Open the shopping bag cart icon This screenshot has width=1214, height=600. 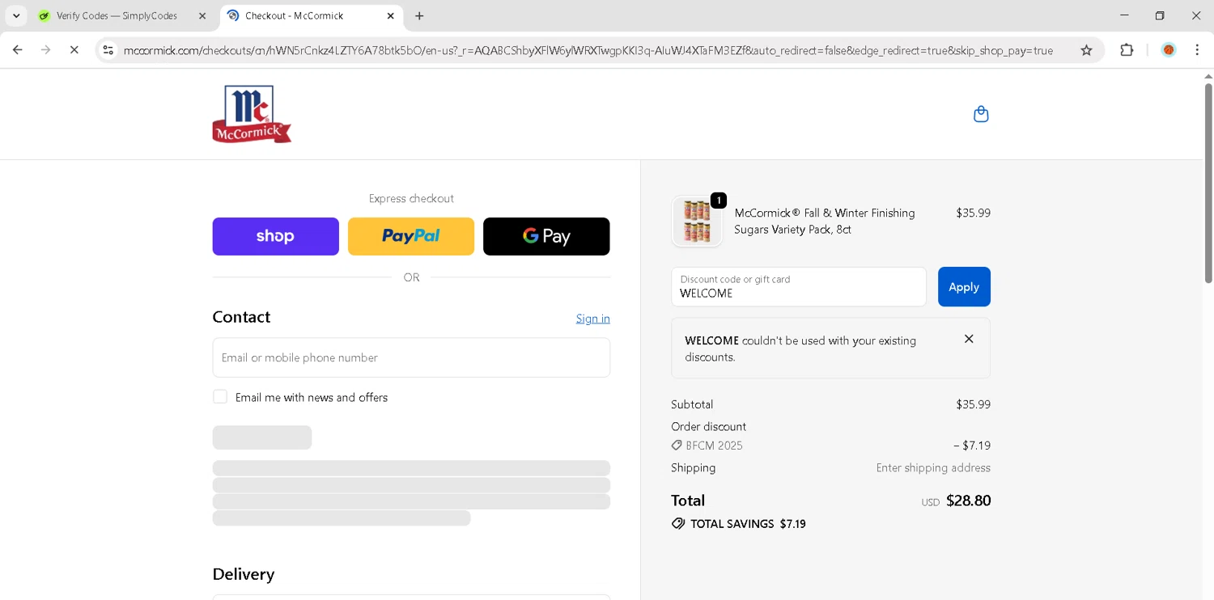[981, 114]
